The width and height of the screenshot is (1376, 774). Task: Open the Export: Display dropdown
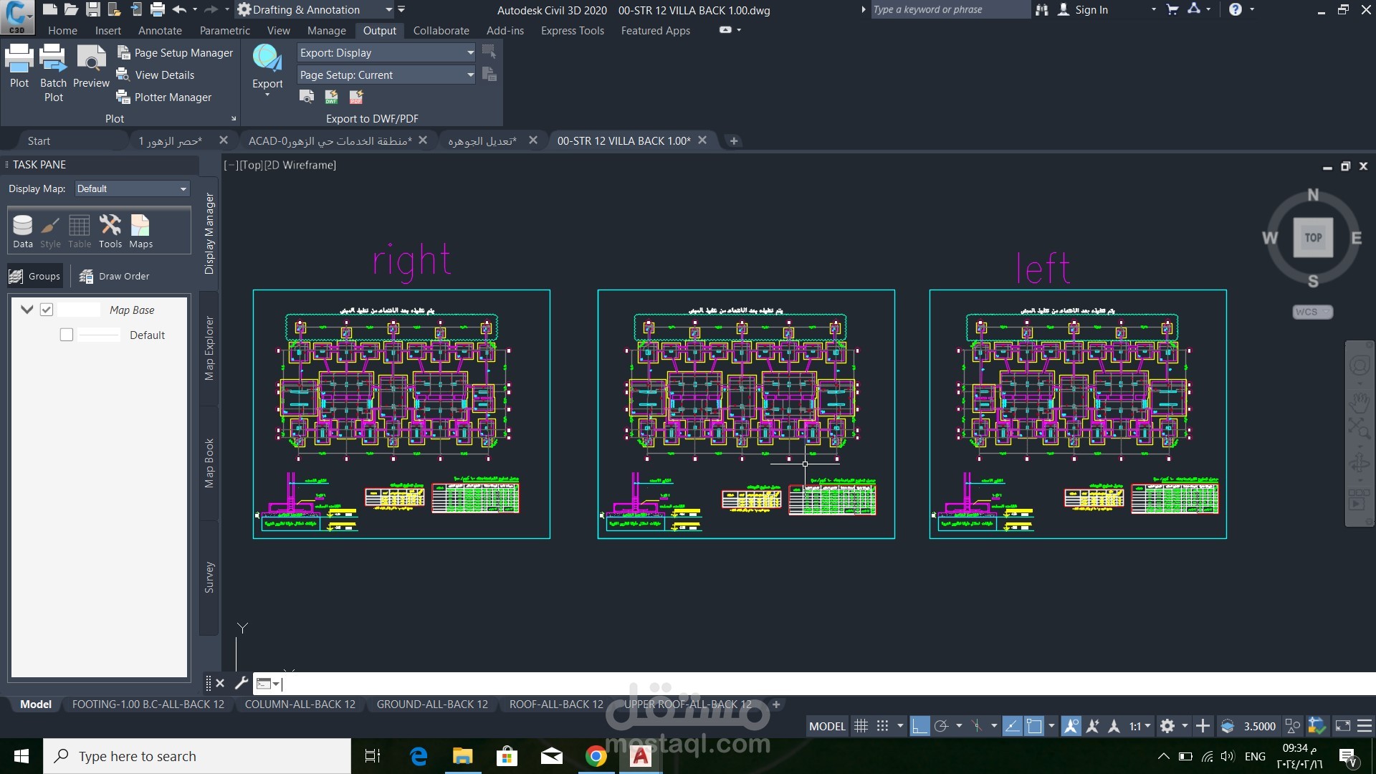tap(386, 53)
